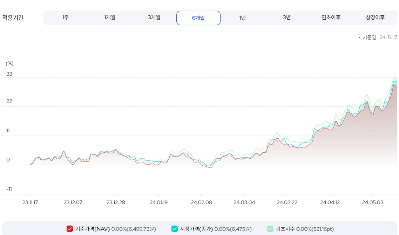The width and height of the screenshot is (399, 235).
Task: Choose the 6개월 period tab
Action: [x=198, y=18]
